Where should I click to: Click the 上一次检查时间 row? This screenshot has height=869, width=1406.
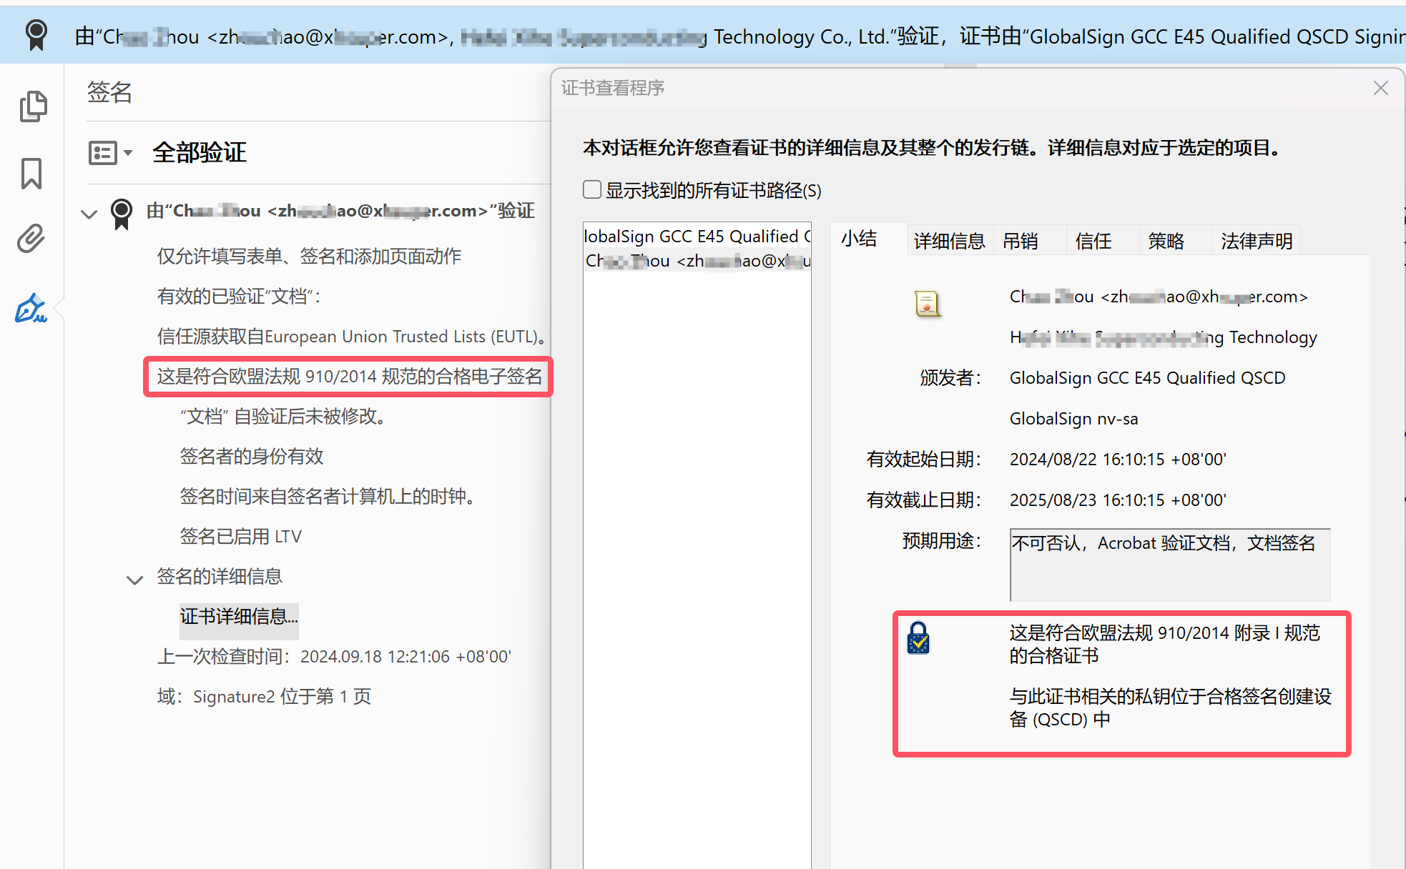334,657
